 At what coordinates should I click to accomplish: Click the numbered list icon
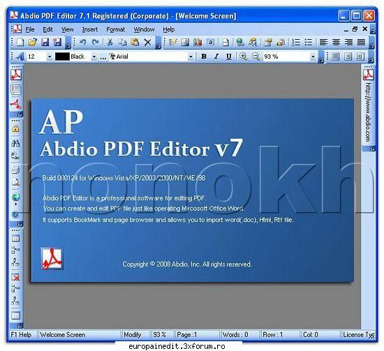(x=296, y=42)
